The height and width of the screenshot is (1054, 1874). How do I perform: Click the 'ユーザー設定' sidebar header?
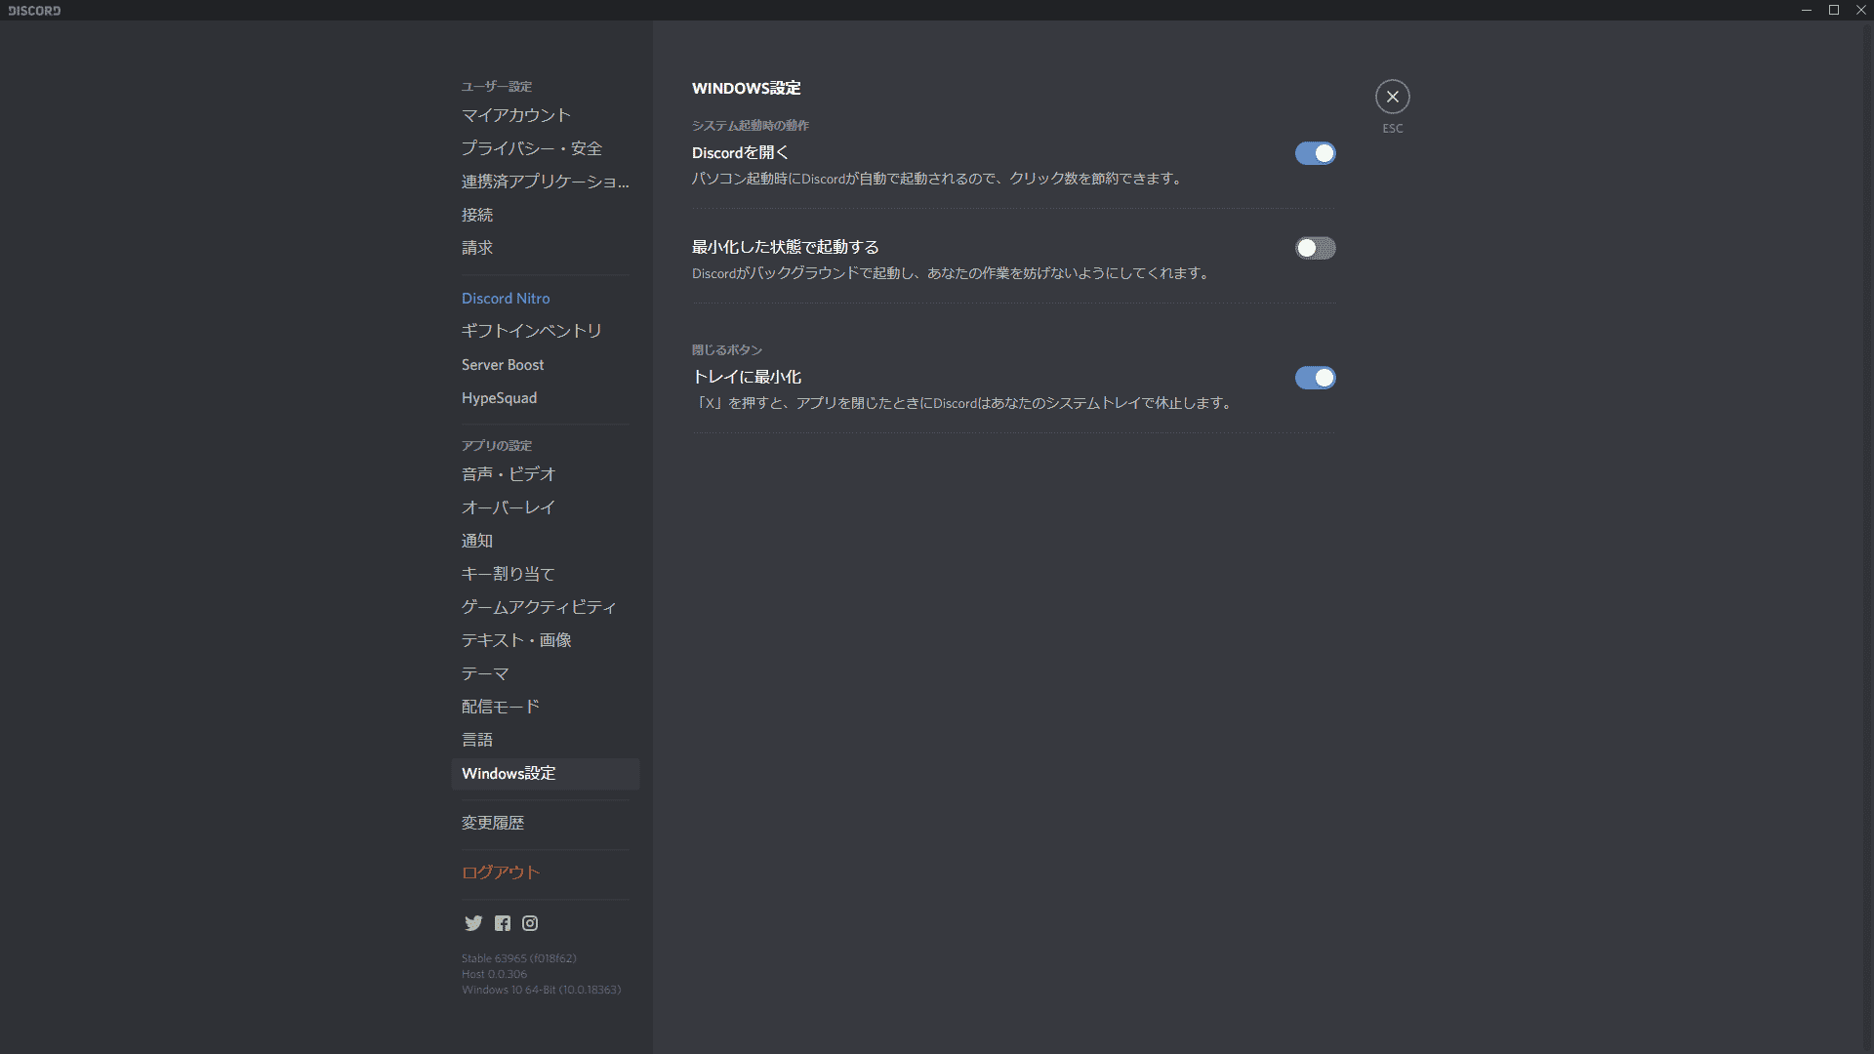(x=497, y=86)
